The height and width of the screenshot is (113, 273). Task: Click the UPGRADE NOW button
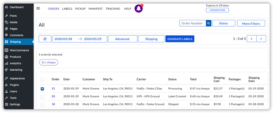point(217,10)
